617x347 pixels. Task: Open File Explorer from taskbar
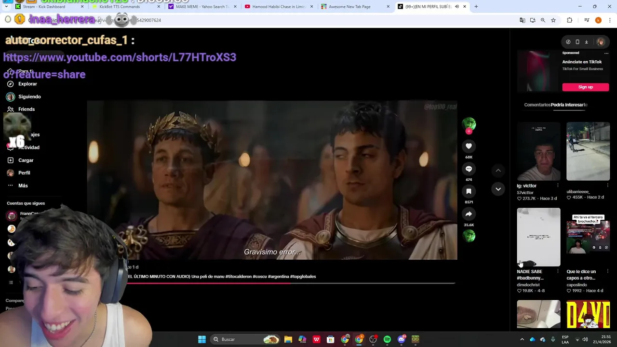(x=288, y=339)
